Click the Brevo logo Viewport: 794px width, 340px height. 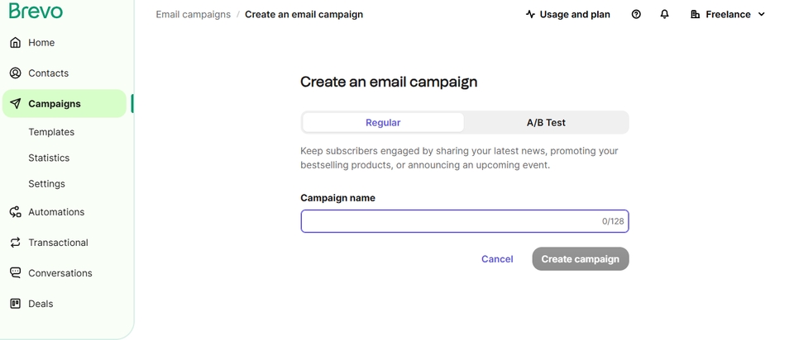coord(36,12)
